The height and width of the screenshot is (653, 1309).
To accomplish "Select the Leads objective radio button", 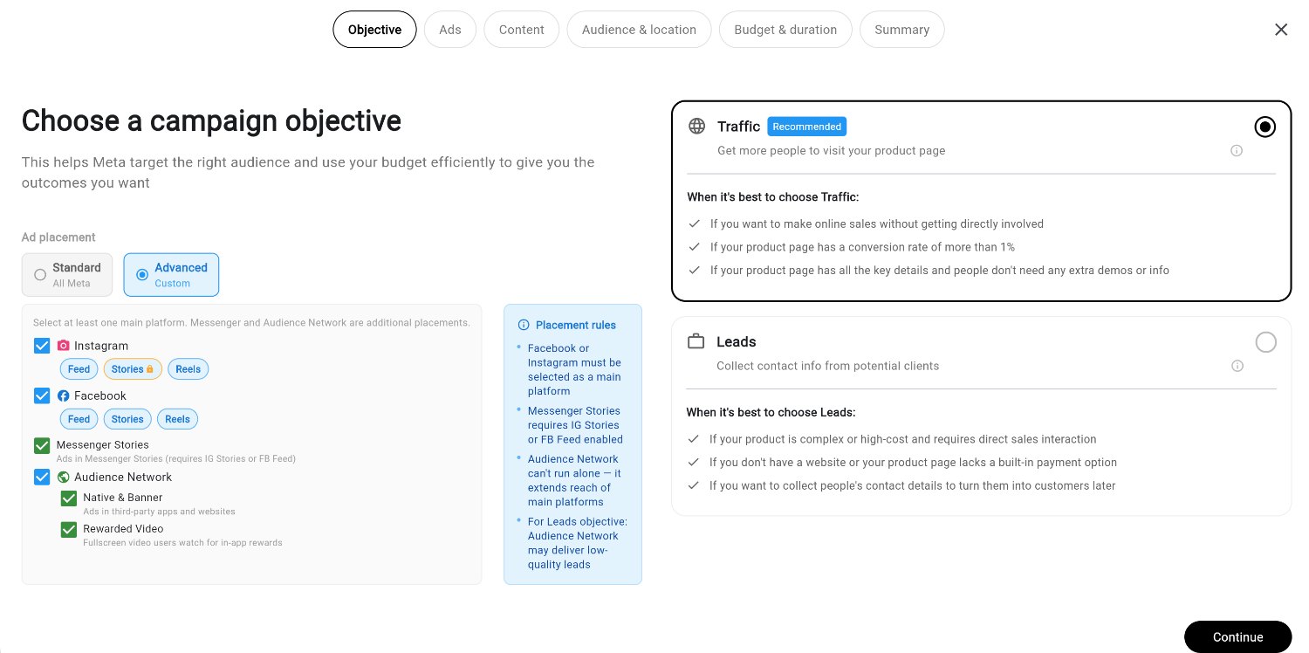I will [x=1265, y=341].
